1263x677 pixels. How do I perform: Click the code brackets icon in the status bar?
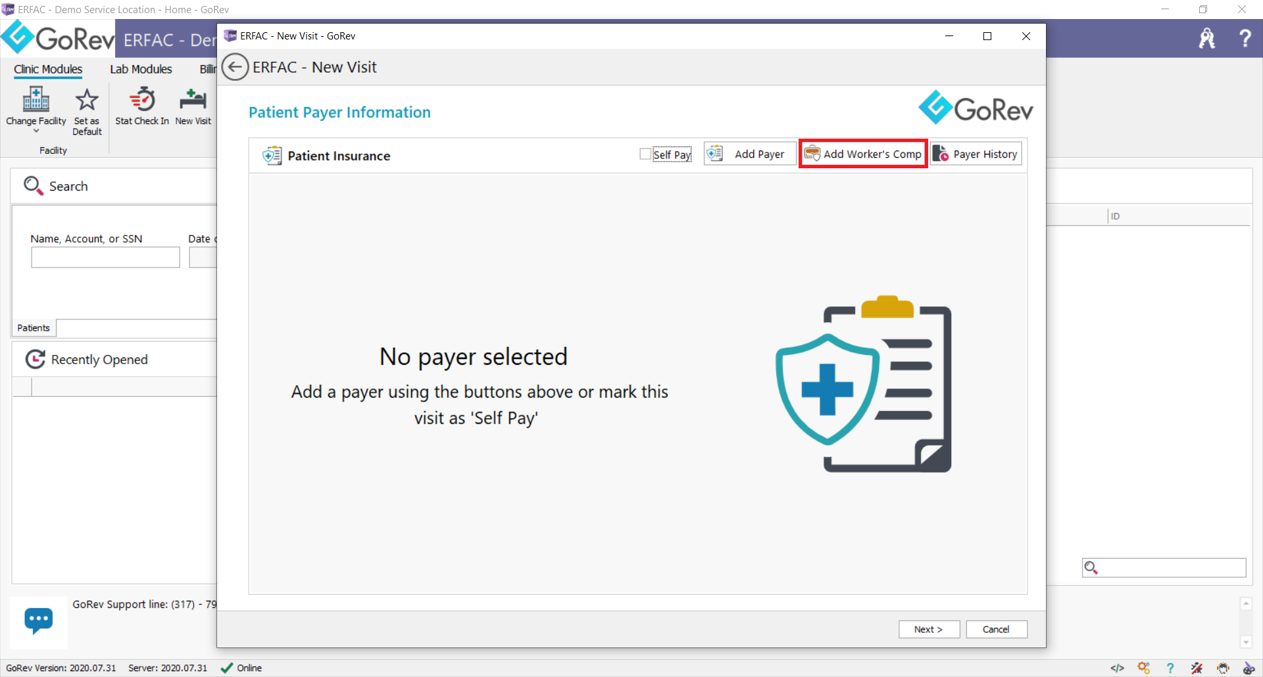tap(1117, 668)
